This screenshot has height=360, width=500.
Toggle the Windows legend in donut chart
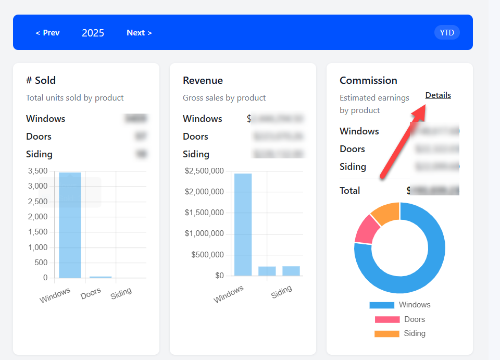400,305
